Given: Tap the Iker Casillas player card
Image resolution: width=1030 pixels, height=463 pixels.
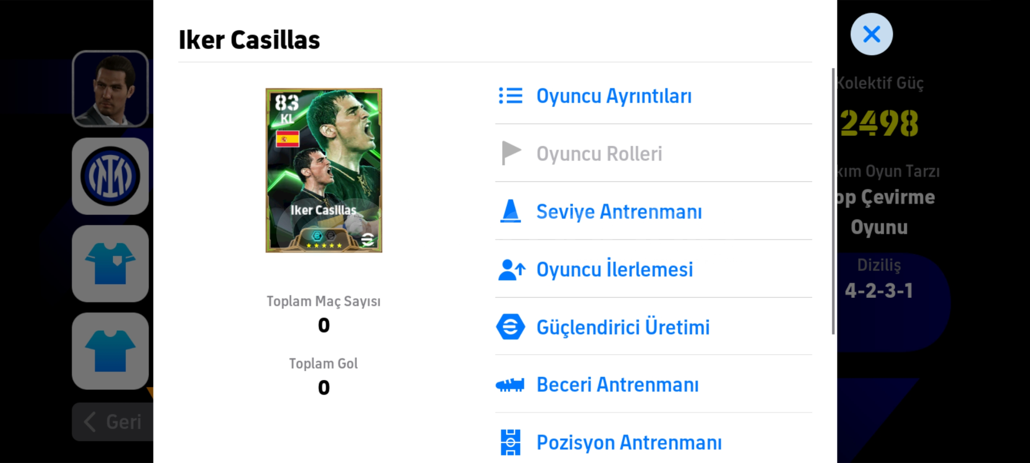Looking at the screenshot, I should pyautogui.click(x=324, y=170).
